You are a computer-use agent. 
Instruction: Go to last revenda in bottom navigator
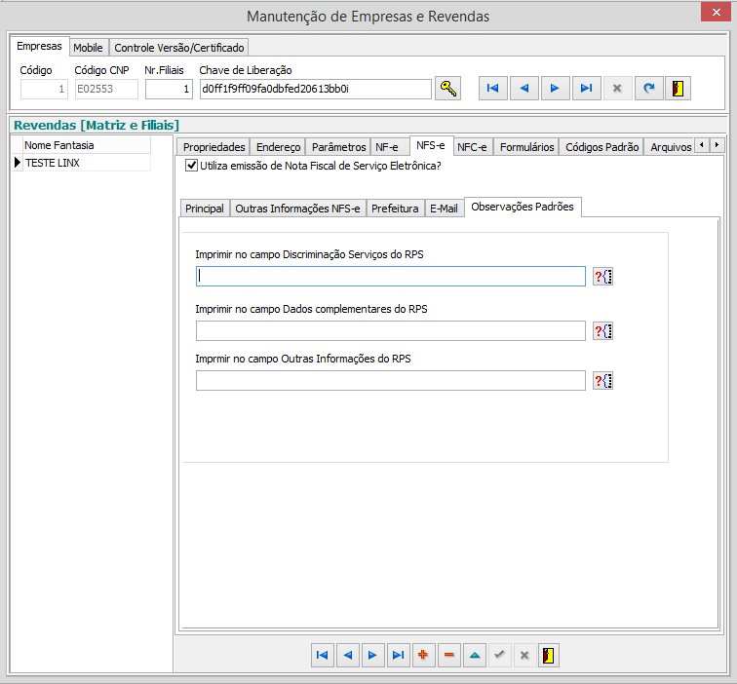[398, 655]
